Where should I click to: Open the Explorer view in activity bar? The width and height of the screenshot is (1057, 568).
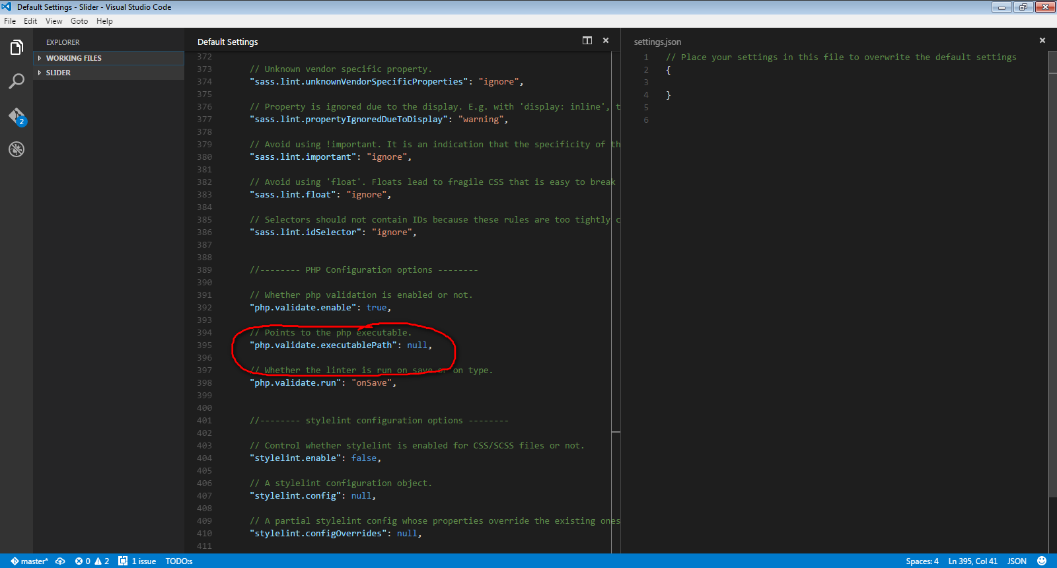pyautogui.click(x=17, y=48)
